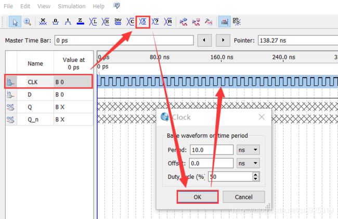338x219 pixels.
Task: Open the View menu
Action: pos(44,6)
